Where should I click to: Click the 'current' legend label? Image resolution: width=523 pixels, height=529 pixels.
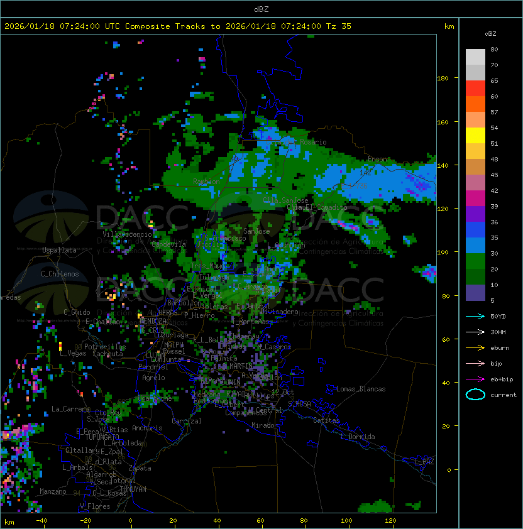click(504, 395)
